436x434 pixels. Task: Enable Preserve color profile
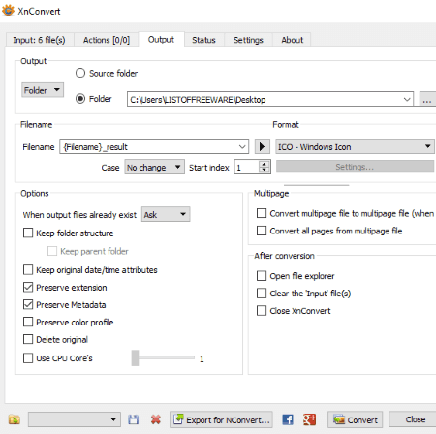tap(28, 322)
